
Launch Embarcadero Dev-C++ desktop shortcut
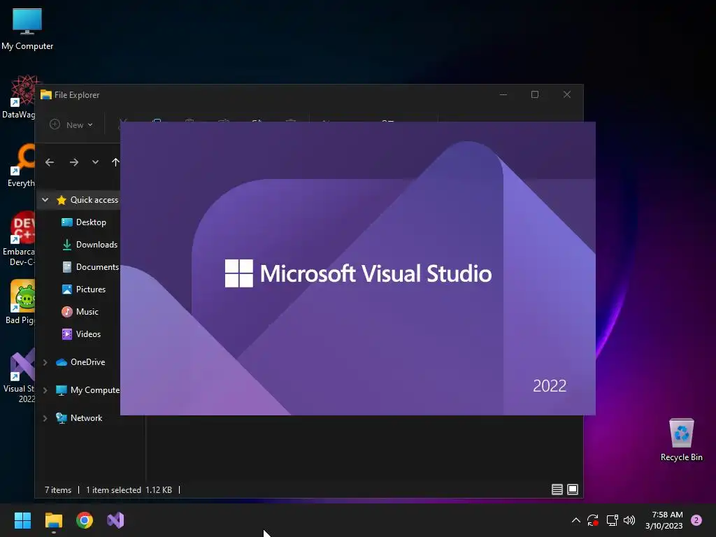click(x=19, y=238)
